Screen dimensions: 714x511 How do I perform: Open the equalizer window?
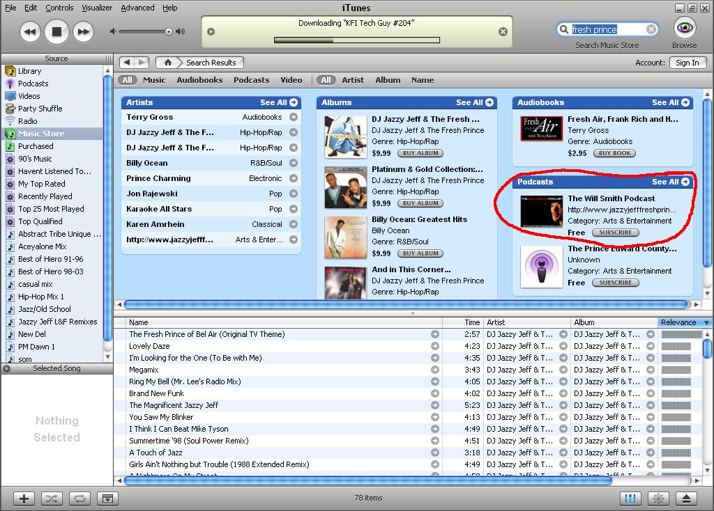pyautogui.click(x=630, y=498)
